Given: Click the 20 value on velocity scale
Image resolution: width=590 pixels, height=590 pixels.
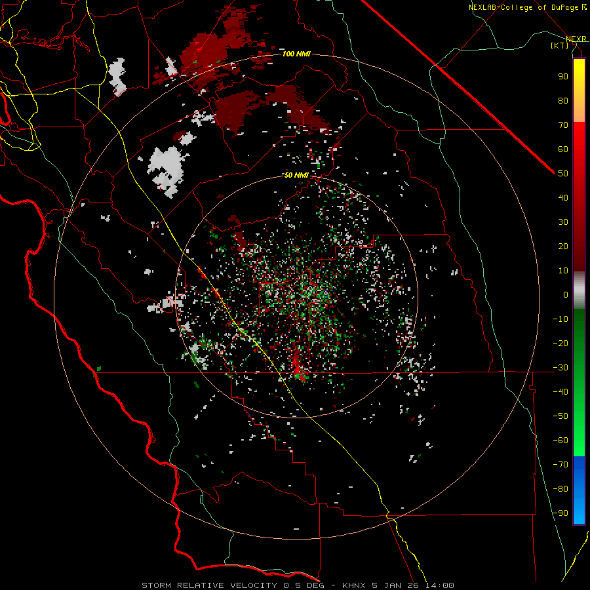Looking at the screenshot, I should (563, 246).
